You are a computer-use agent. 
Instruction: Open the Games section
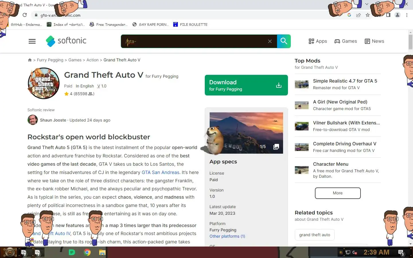346,41
